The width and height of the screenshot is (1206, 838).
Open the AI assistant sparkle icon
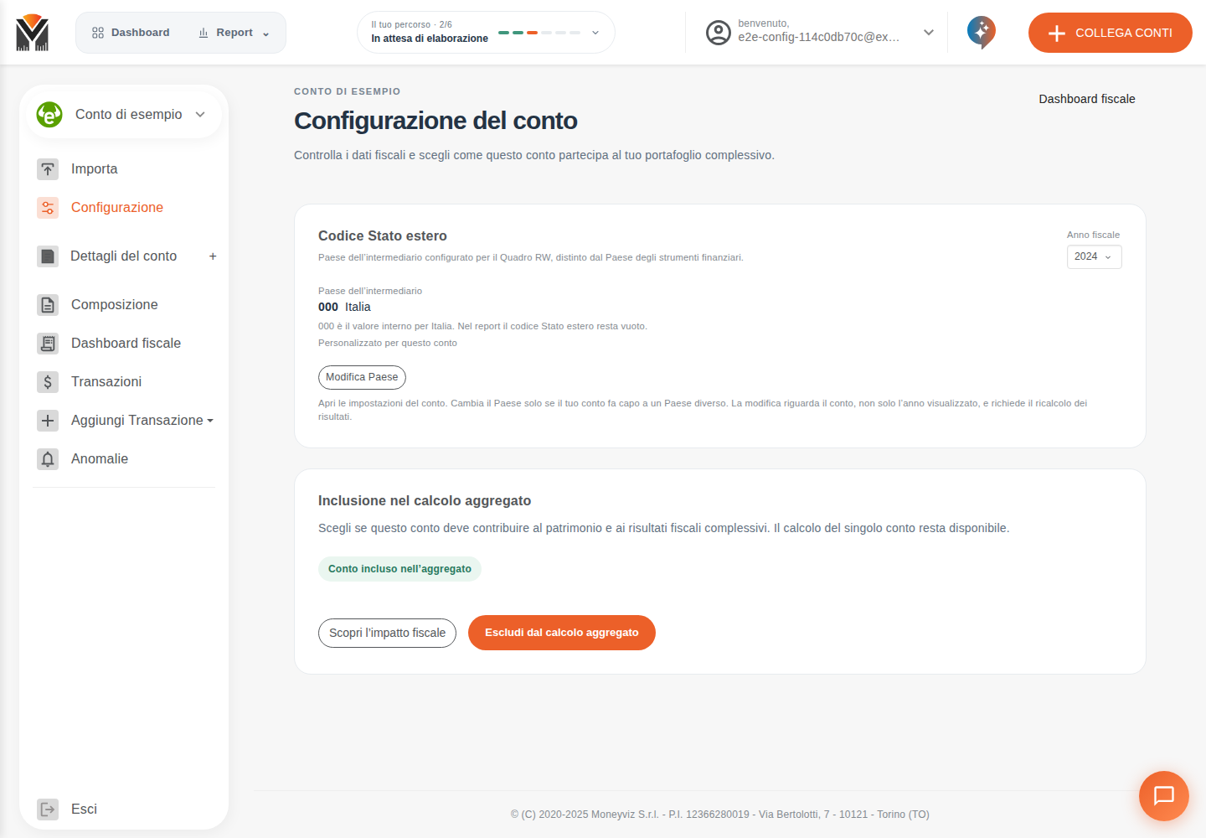(982, 33)
